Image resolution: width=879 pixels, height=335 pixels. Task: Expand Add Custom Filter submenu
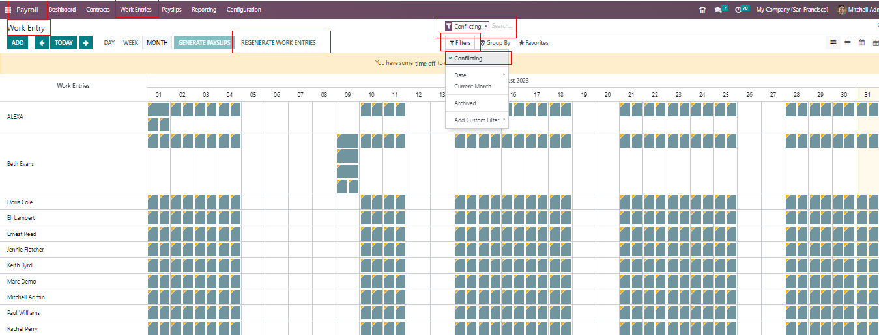coord(477,120)
